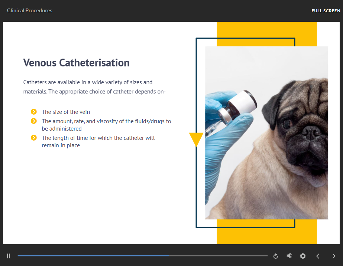Click the replay slide icon
343x266 pixels.
(x=275, y=256)
